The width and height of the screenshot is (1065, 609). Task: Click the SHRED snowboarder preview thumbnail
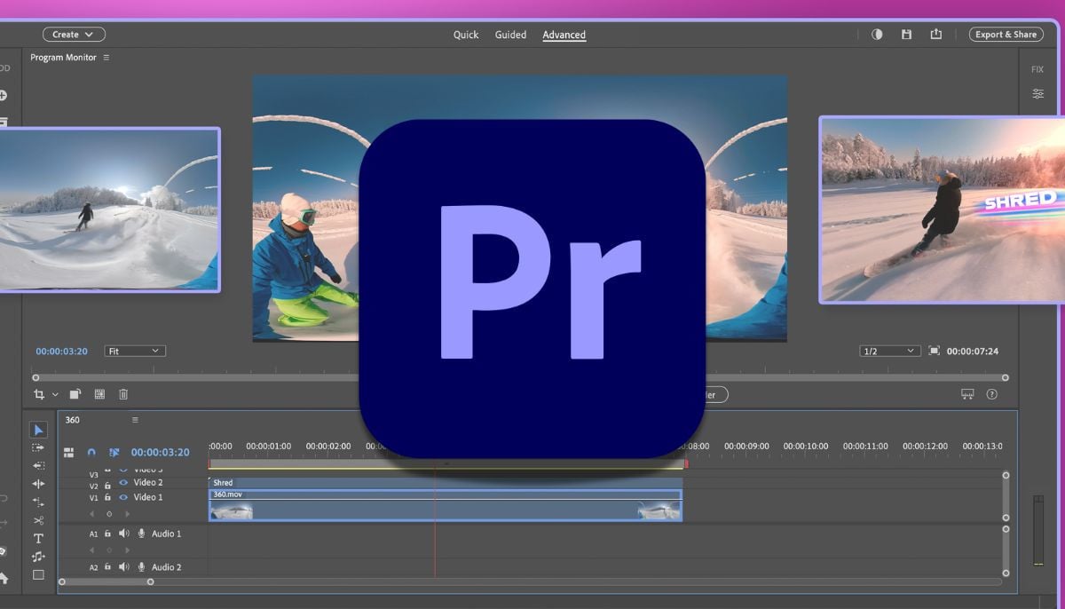[942, 210]
